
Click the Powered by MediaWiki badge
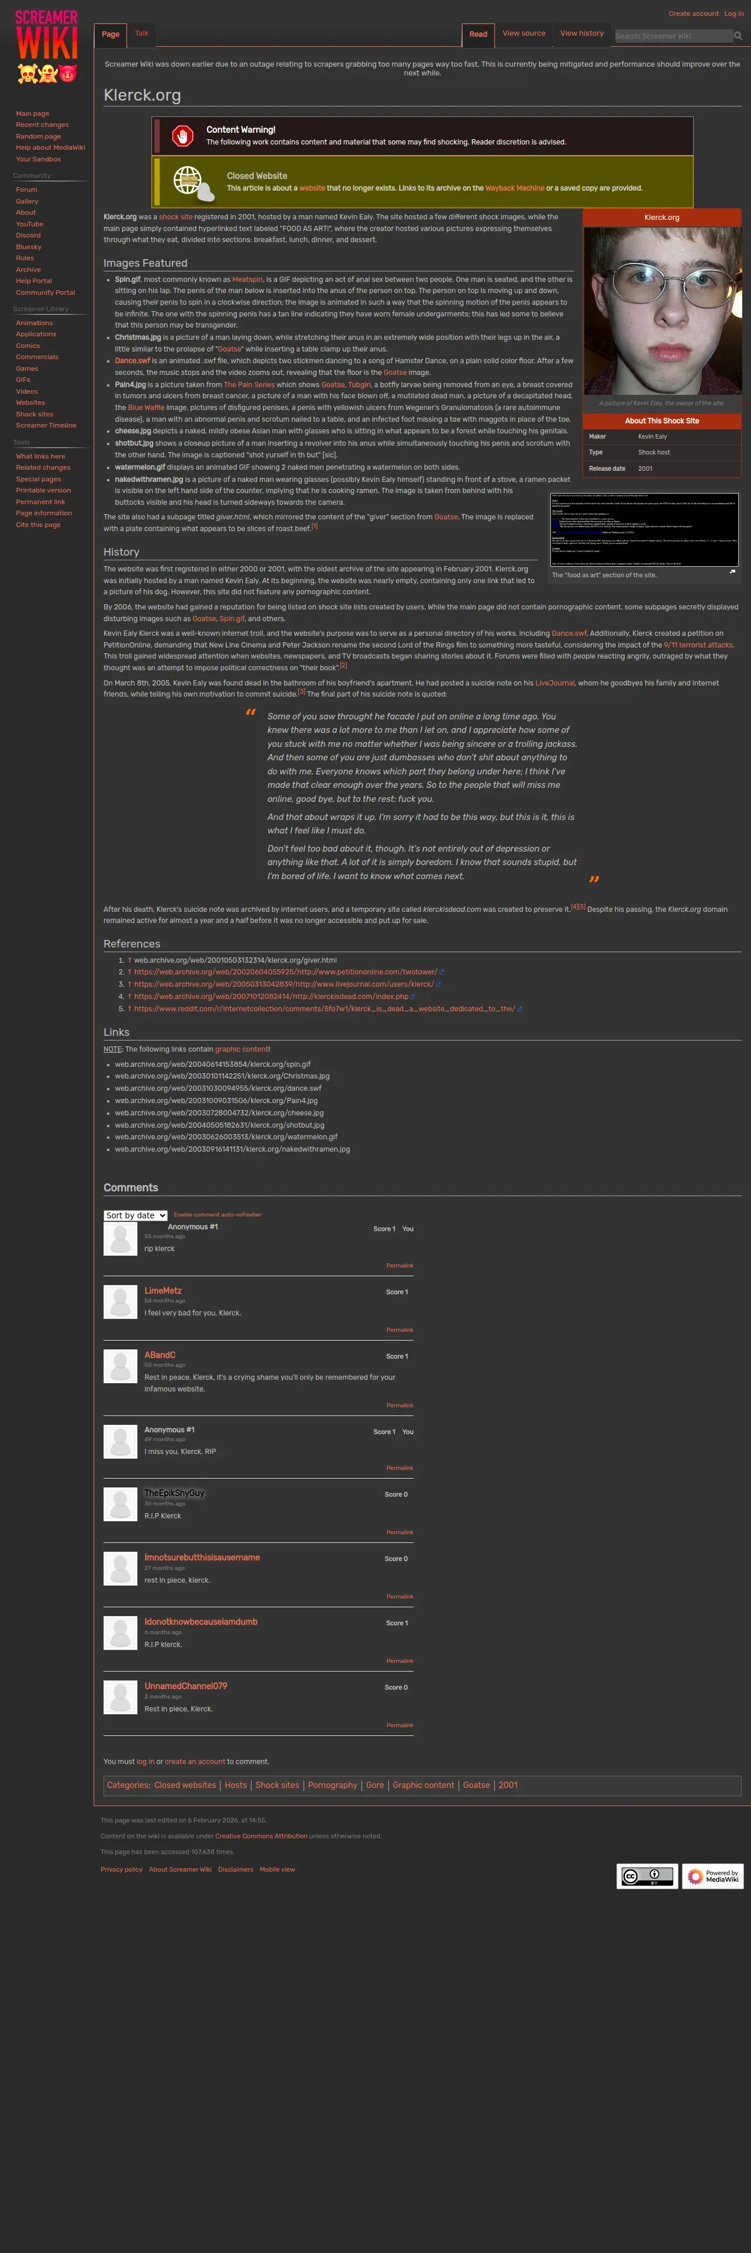click(712, 1876)
